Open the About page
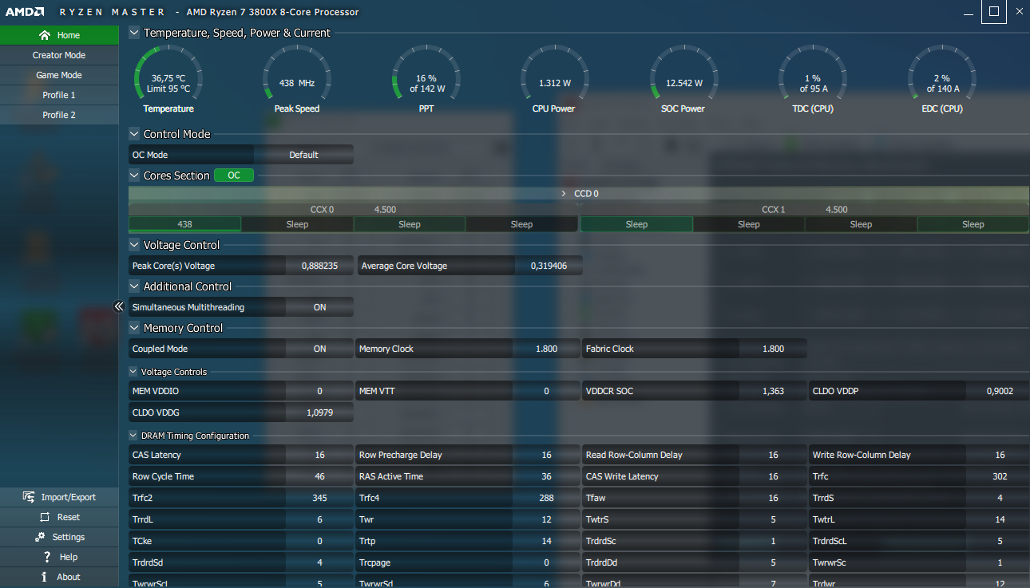 pyautogui.click(x=59, y=577)
